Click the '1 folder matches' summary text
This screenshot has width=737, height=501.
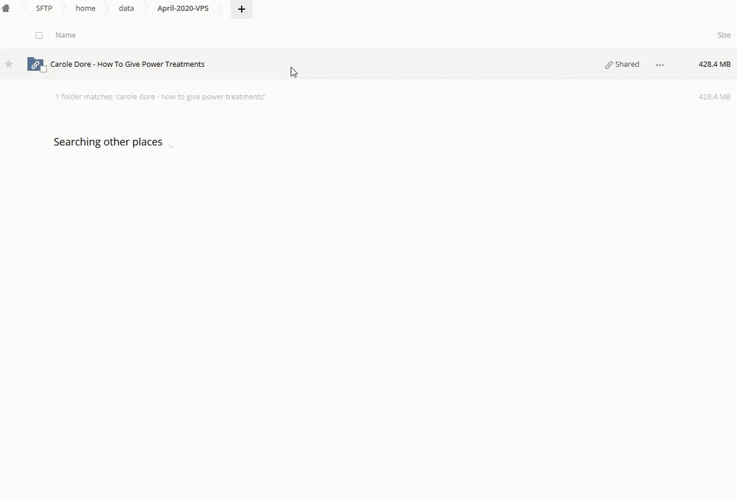click(x=160, y=97)
